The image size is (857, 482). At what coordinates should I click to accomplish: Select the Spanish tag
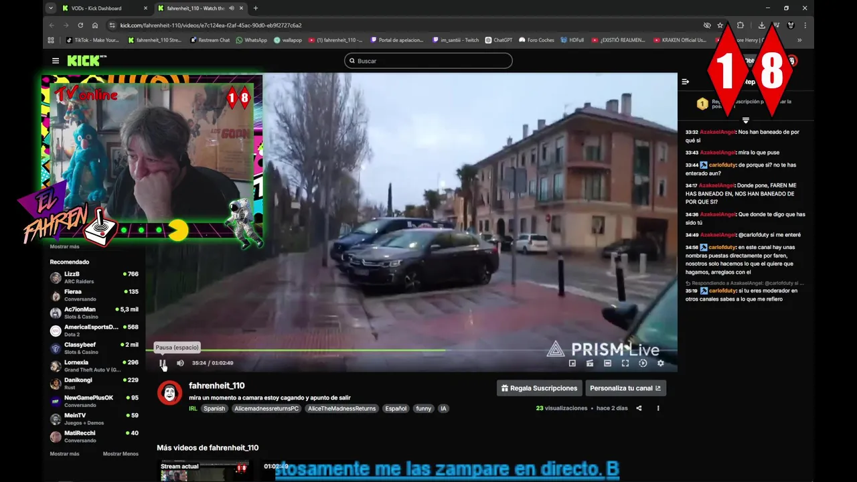(x=214, y=408)
